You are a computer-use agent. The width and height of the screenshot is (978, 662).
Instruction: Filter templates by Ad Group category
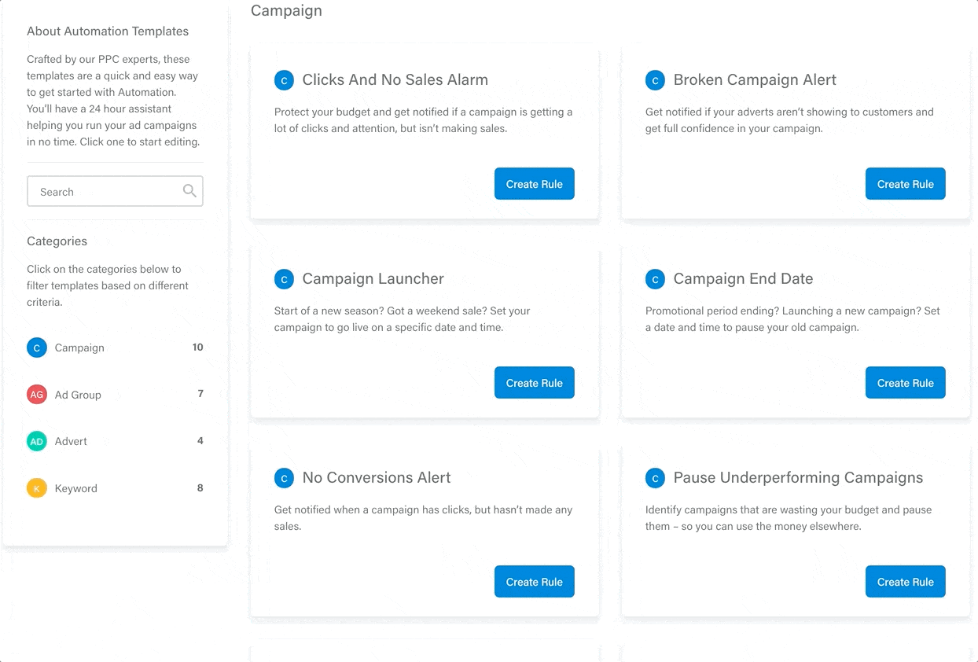[115, 395]
